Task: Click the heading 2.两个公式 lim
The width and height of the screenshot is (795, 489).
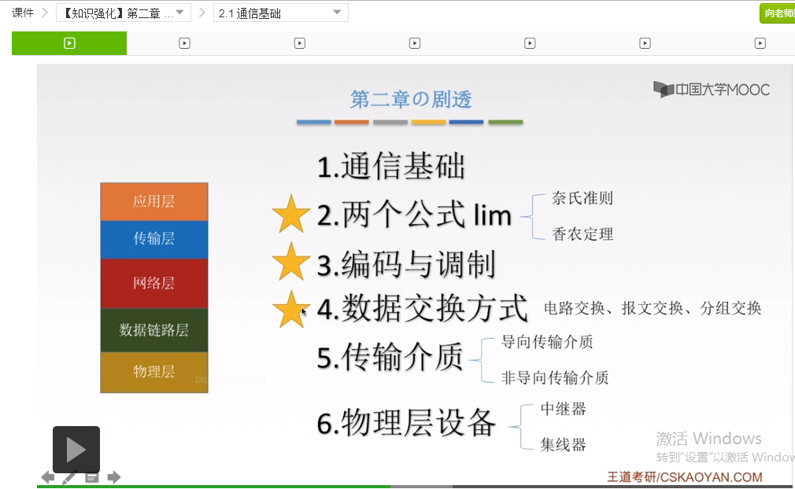Action: (x=414, y=215)
